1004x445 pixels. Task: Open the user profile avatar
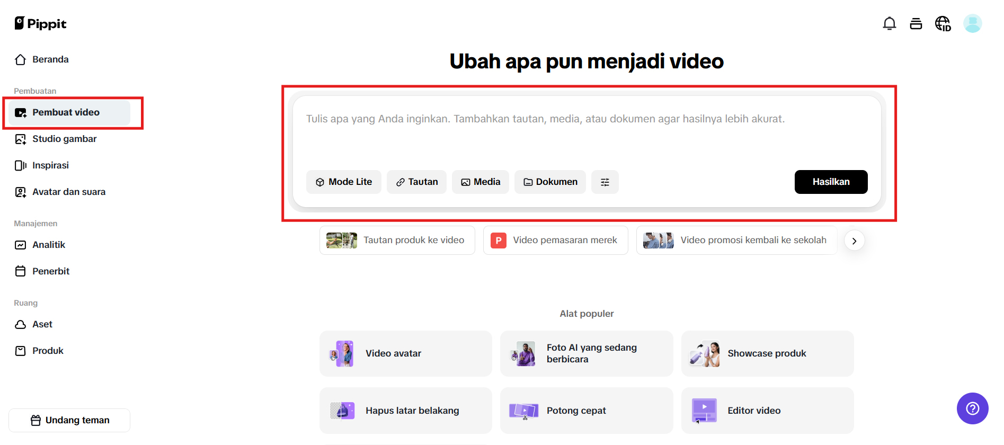pos(973,23)
